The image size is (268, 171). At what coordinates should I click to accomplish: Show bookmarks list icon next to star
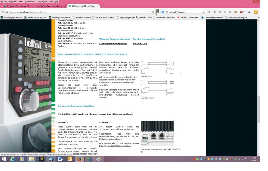tap(225, 12)
